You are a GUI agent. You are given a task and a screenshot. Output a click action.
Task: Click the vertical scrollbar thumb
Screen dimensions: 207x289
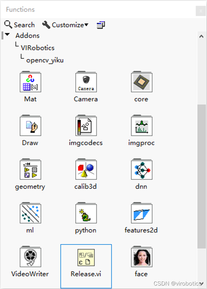pos(202,176)
